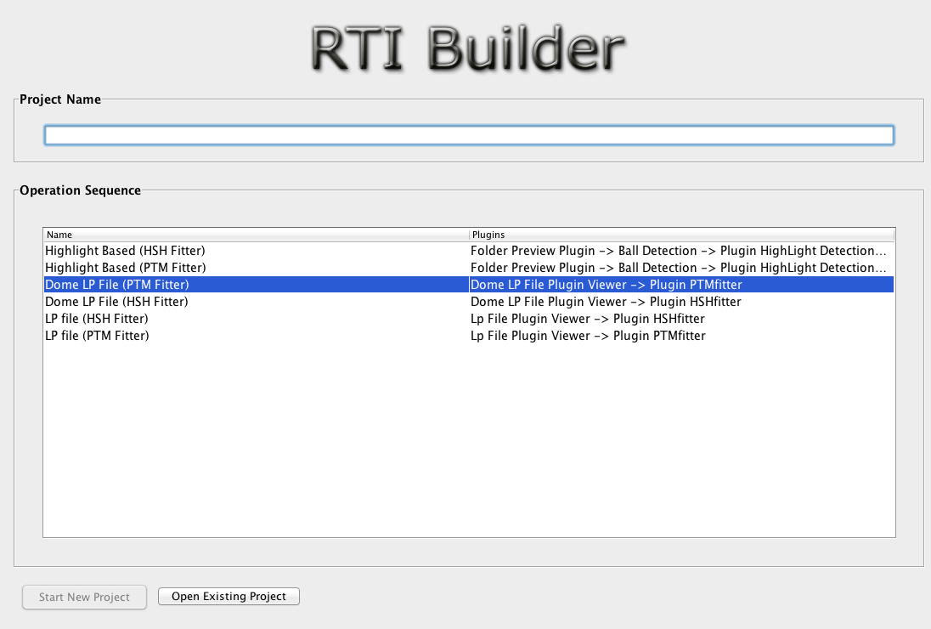Click the Lp File Plugin Viewer -> Plugin HSHfitter cell
This screenshot has height=629, width=931.
click(587, 319)
